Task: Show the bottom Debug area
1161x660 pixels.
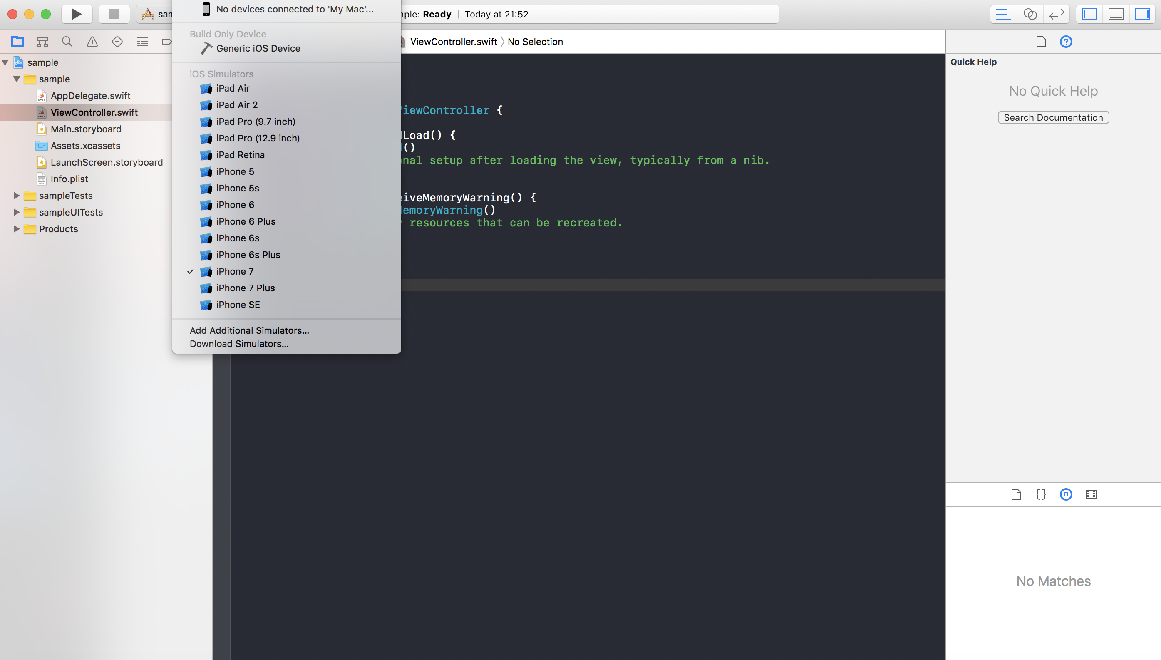Action: (x=1116, y=14)
